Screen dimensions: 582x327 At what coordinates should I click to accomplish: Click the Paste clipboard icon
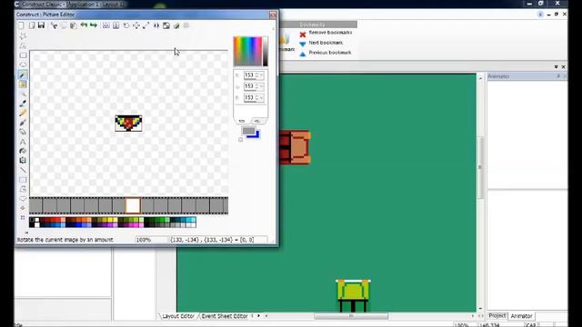tap(74, 25)
